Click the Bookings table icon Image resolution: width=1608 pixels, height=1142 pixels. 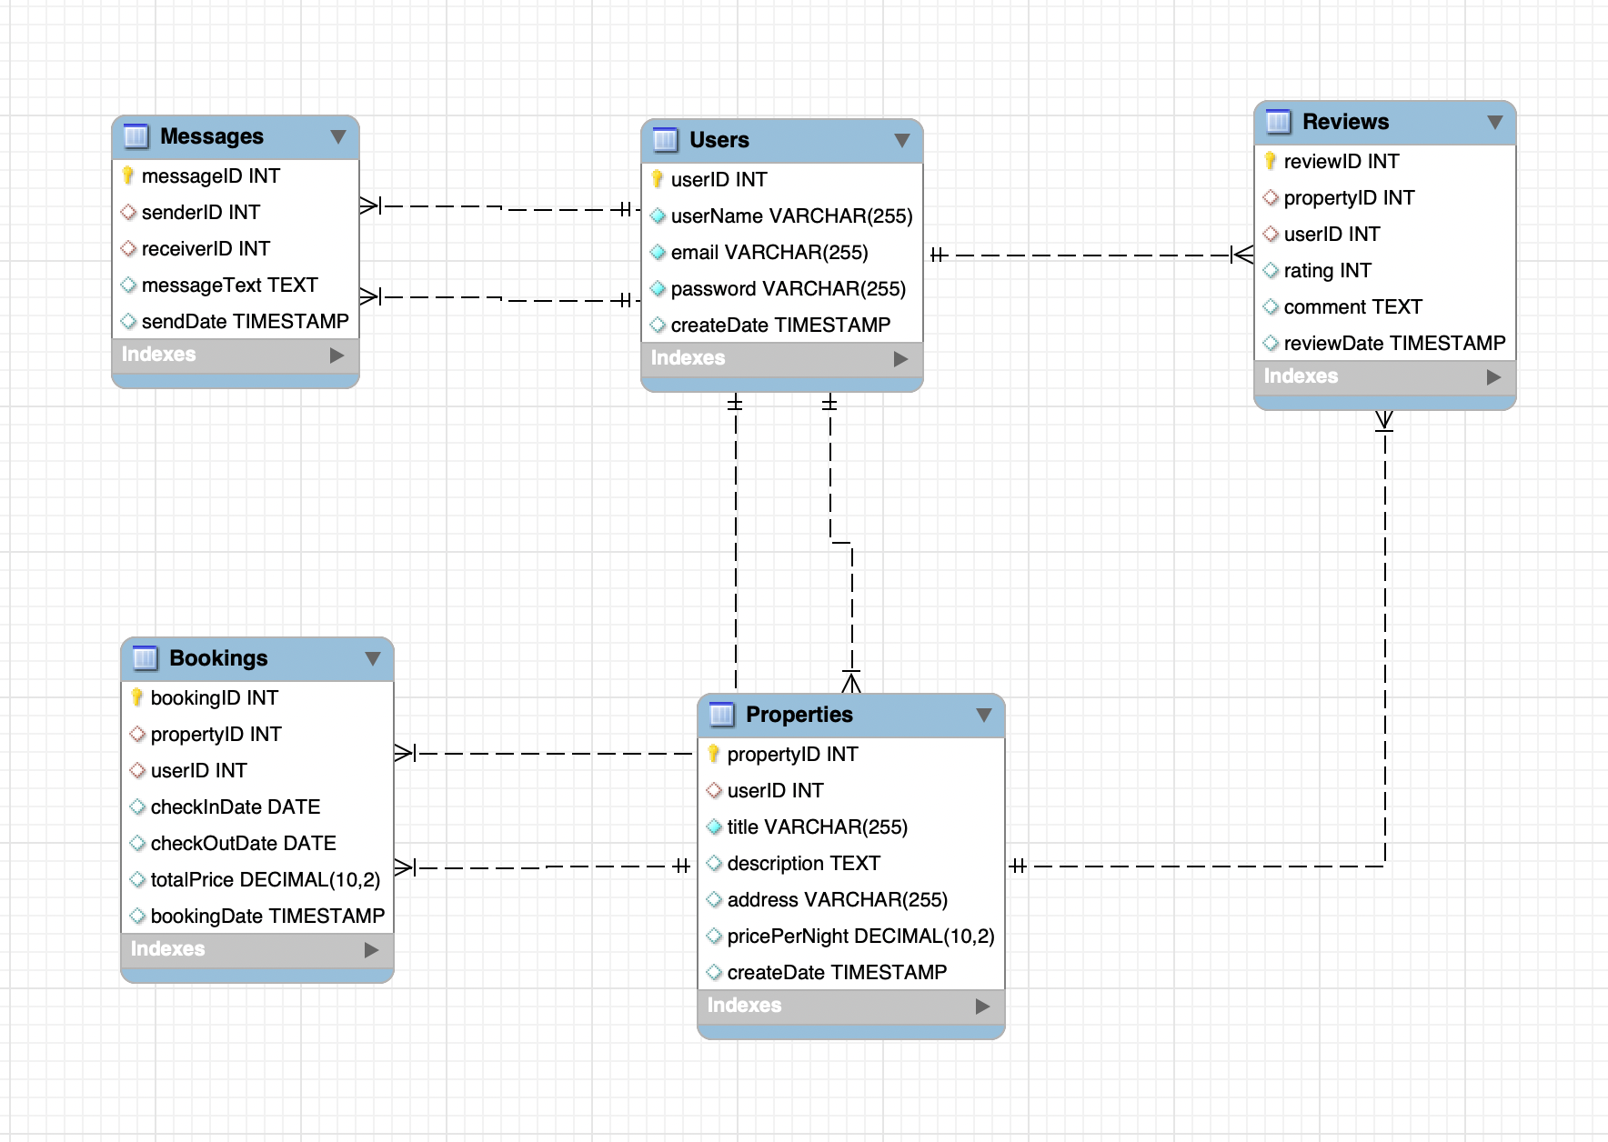(145, 658)
